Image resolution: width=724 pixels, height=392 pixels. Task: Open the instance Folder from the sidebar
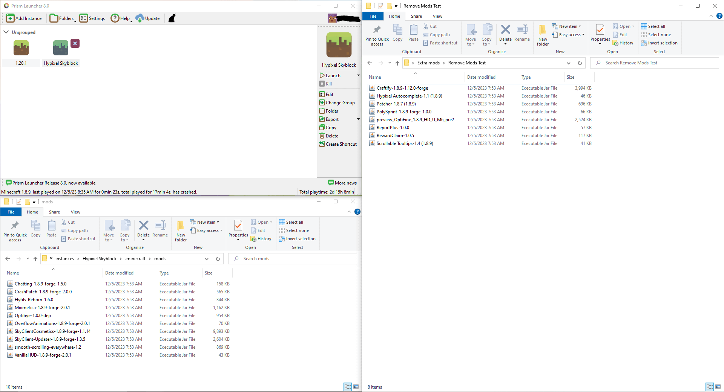click(329, 111)
